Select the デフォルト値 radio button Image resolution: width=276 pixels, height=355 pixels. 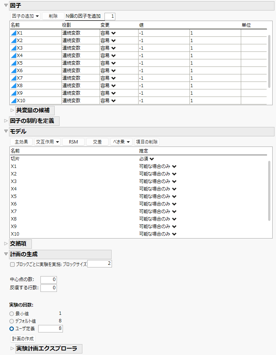(x=12, y=321)
